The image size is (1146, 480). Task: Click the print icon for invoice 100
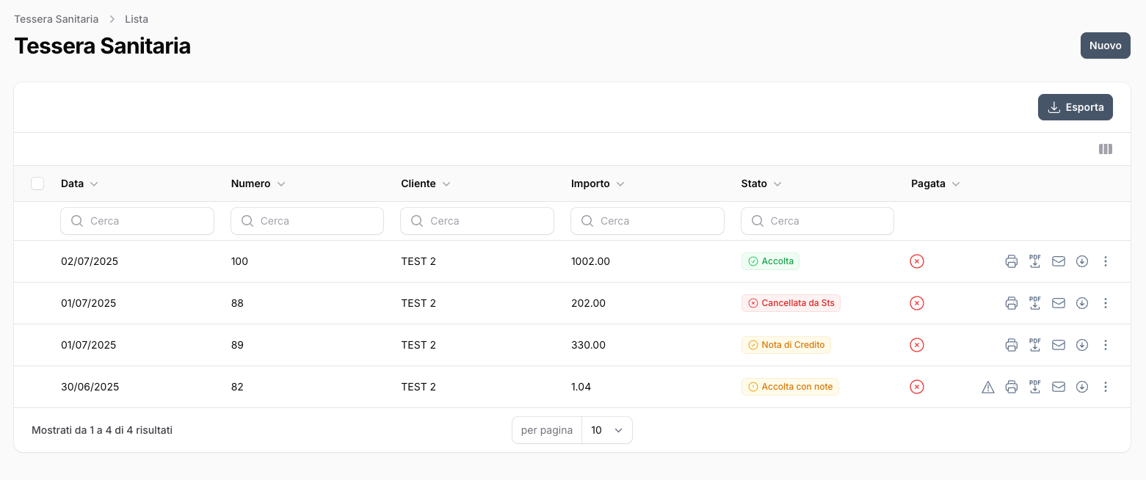1011,261
